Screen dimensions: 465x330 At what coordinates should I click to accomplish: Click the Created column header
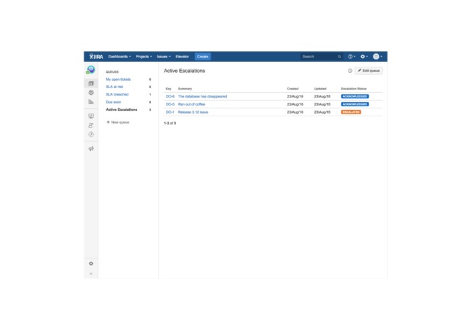[x=292, y=89]
